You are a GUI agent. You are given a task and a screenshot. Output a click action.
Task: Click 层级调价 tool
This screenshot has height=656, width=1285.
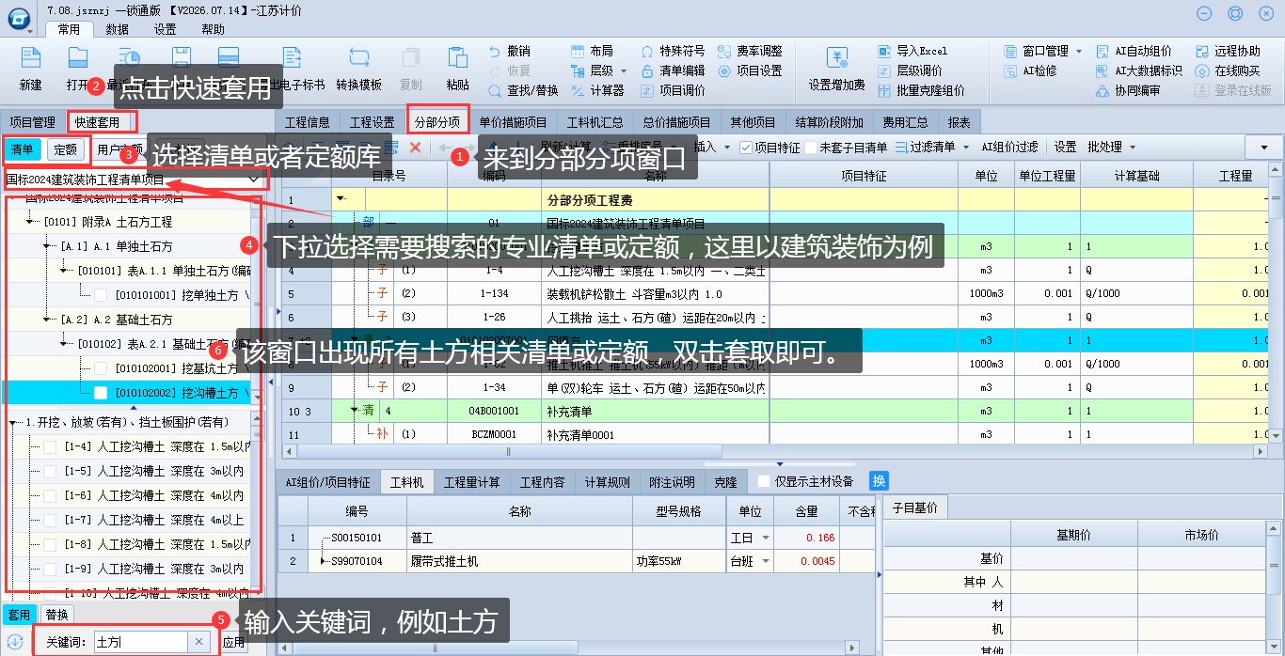[x=910, y=70]
